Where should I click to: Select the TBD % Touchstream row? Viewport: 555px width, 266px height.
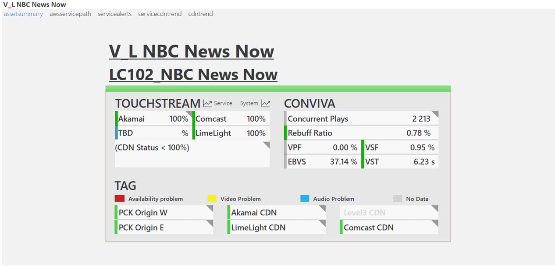point(153,133)
